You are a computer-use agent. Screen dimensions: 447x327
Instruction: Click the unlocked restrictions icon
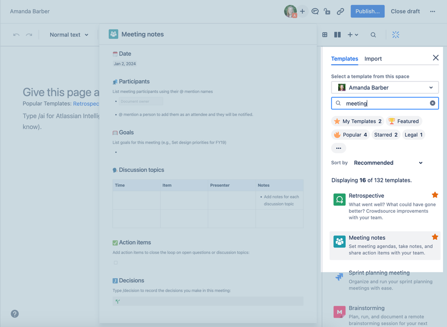click(327, 11)
